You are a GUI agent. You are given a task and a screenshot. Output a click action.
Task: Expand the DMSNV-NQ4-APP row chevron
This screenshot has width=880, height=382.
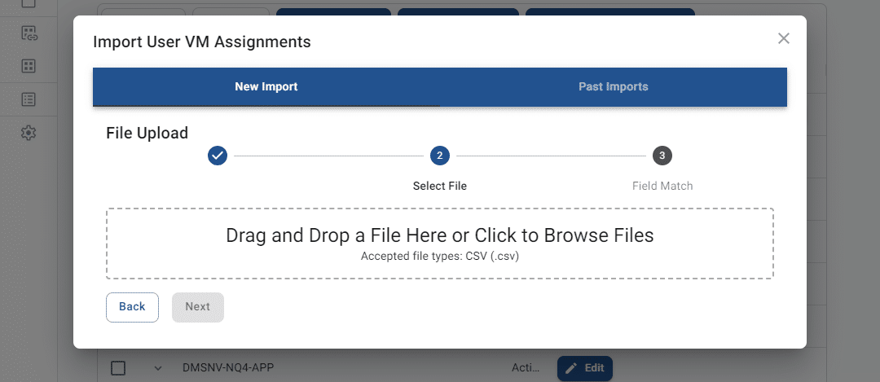(x=158, y=368)
